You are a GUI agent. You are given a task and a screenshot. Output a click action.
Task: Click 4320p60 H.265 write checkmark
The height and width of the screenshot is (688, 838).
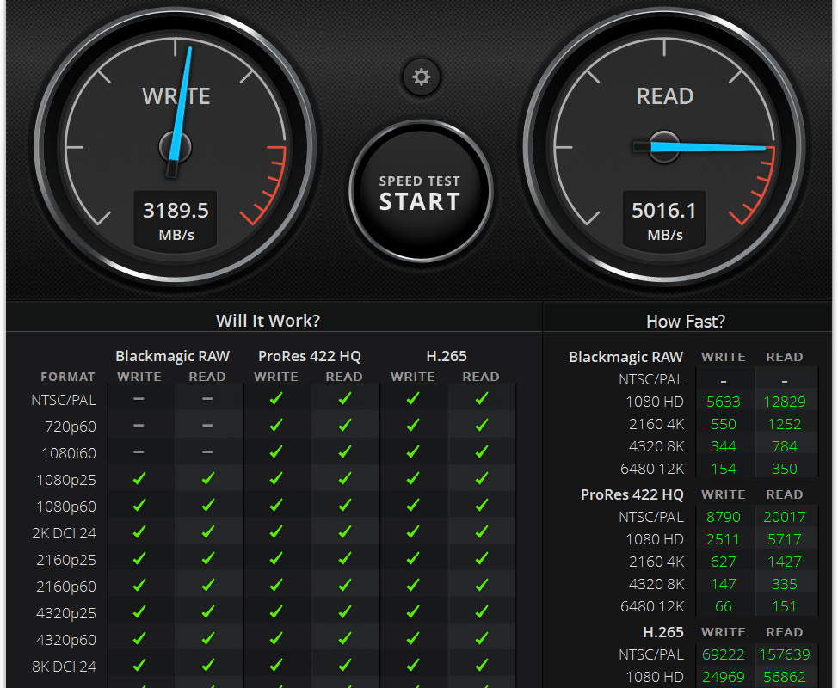413,638
